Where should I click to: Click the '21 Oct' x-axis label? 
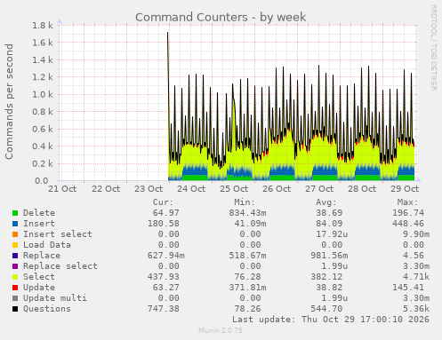point(62,189)
